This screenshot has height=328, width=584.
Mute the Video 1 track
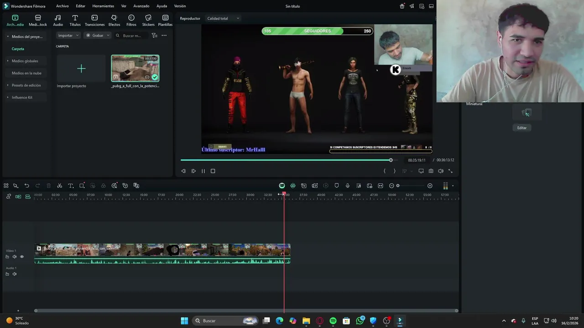pyautogui.click(x=14, y=257)
